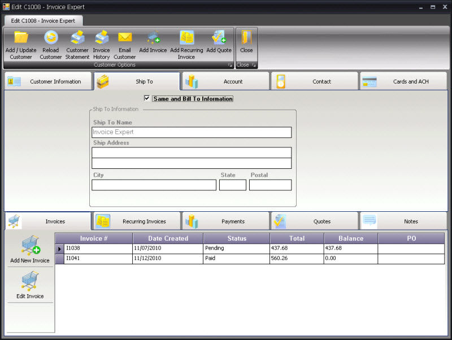Image resolution: width=452 pixels, height=340 pixels.
Task: Open the Cards and ACH tab
Action: coord(403,81)
